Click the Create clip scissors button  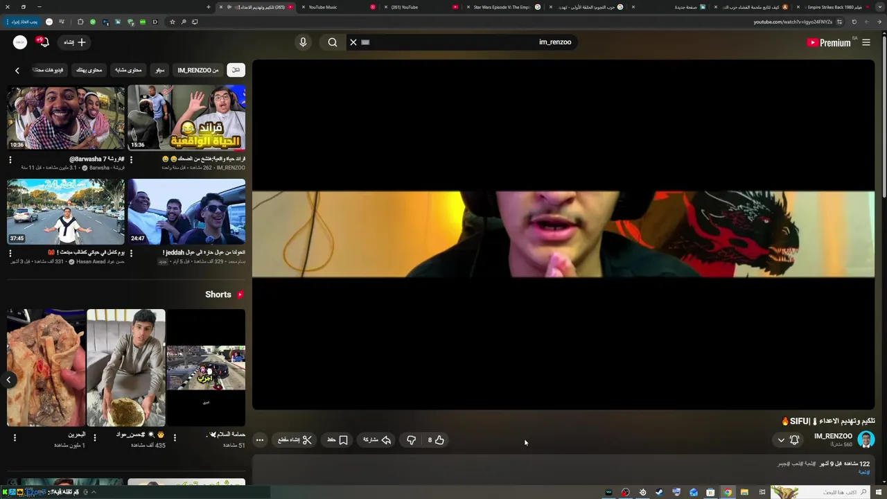click(295, 440)
